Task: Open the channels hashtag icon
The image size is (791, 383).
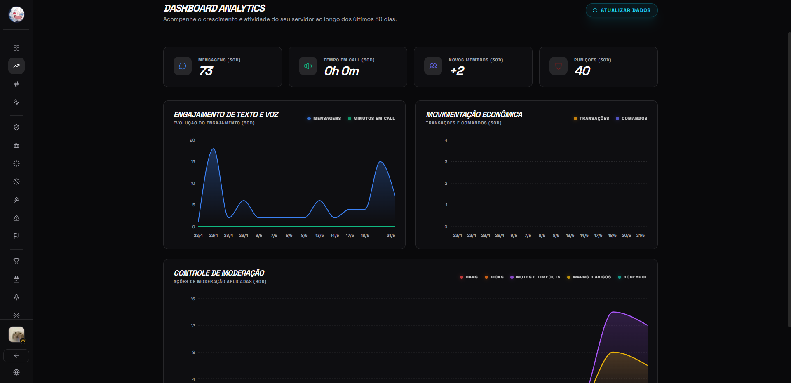Action: coord(16,84)
